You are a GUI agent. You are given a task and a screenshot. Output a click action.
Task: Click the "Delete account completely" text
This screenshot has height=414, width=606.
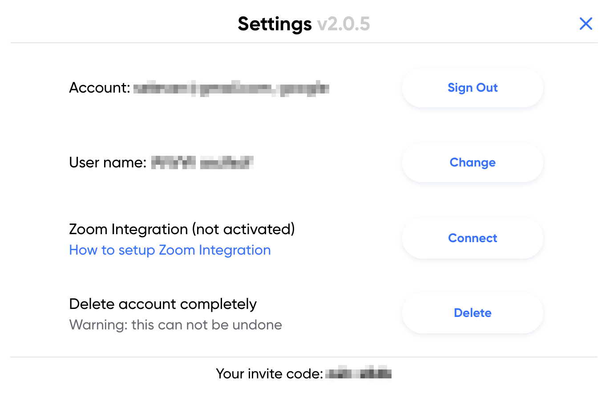[x=163, y=304]
